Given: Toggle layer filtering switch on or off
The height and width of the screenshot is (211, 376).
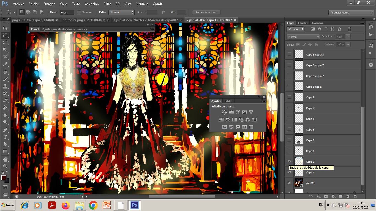Looking at the screenshot, I should coord(349,29).
